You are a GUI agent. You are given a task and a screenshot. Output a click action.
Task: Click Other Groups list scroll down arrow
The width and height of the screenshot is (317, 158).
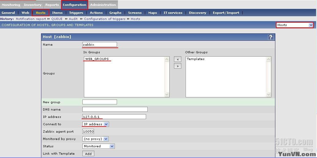coord(269,94)
